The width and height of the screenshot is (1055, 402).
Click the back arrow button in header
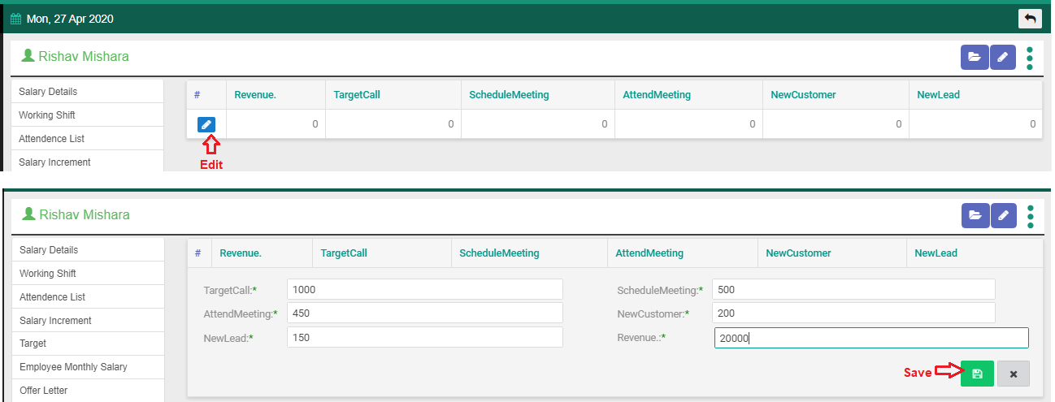(x=1030, y=18)
